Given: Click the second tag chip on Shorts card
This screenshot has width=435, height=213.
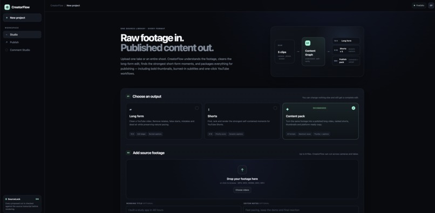Looking at the screenshot, I should coord(221,134).
